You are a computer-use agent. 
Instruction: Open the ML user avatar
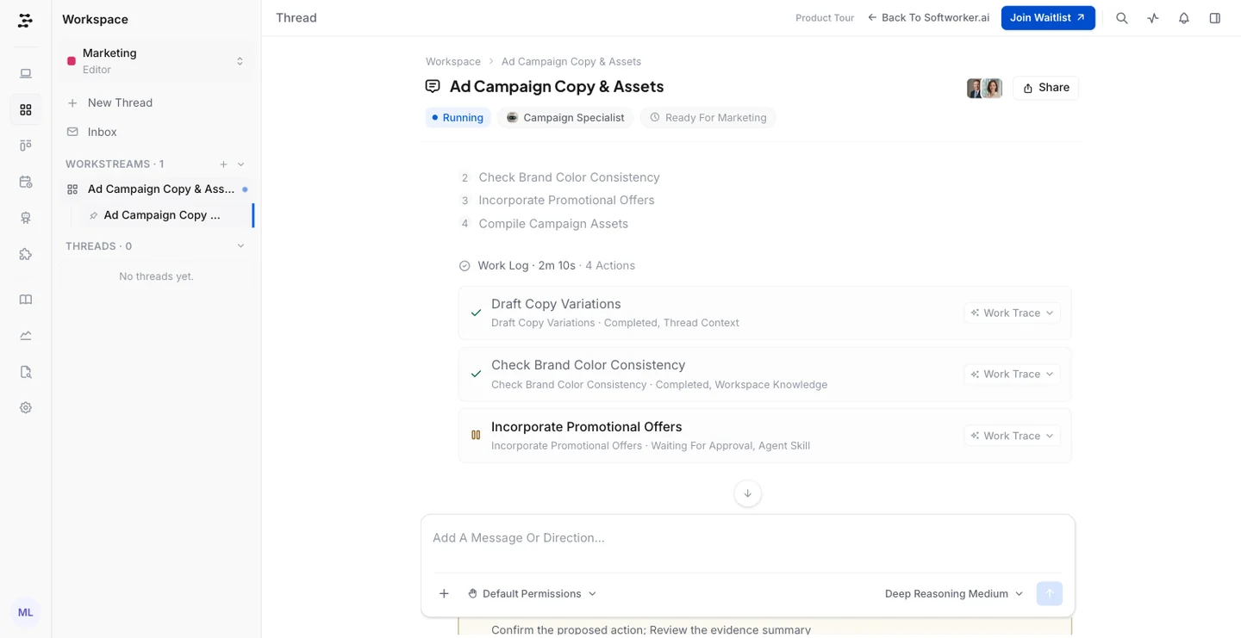tap(26, 612)
